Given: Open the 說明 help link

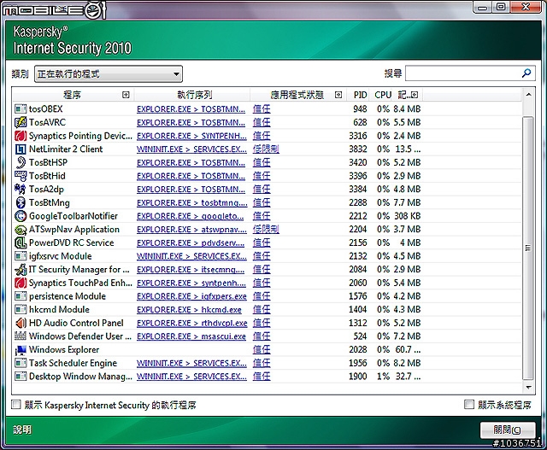Looking at the screenshot, I should (x=22, y=430).
